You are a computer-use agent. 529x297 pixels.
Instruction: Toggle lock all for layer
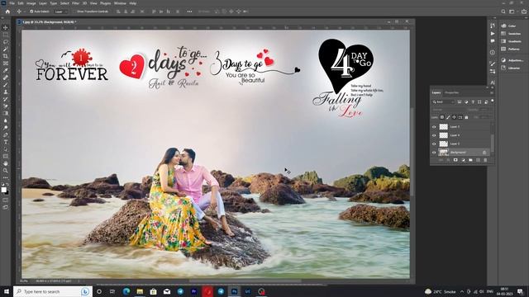click(x=466, y=117)
